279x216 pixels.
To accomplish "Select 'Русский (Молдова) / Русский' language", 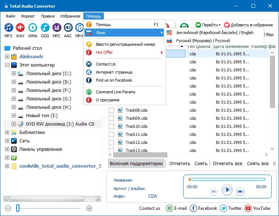I will pos(214,41).
